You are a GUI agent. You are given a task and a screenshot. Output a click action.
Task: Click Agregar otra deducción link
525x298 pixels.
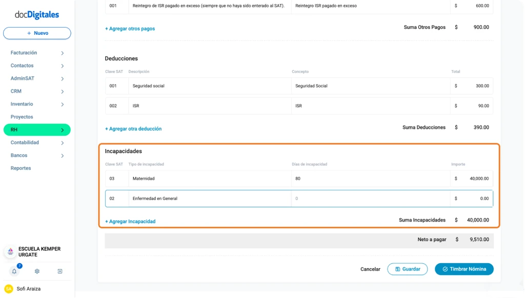click(x=133, y=129)
